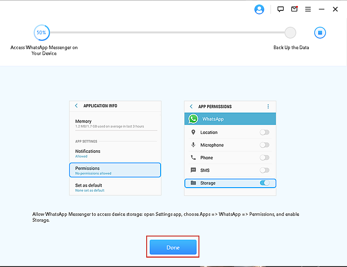
Task: Click the 'Back Up the Data' label
Action: click(291, 48)
